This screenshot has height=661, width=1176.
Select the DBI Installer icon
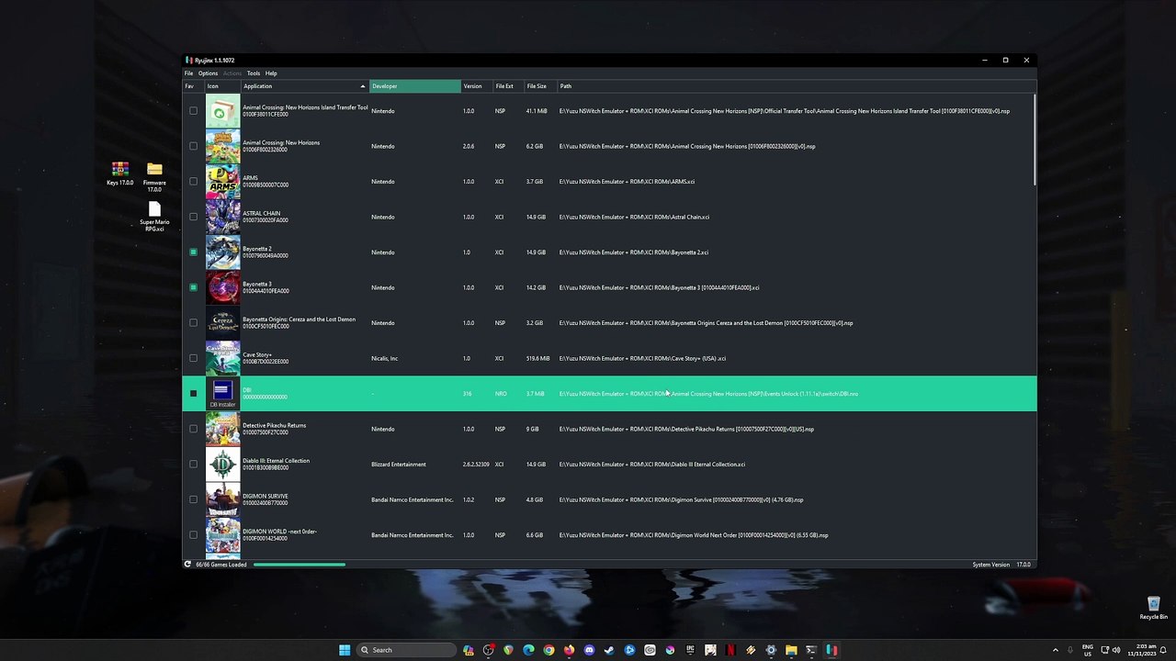click(222, 394)
